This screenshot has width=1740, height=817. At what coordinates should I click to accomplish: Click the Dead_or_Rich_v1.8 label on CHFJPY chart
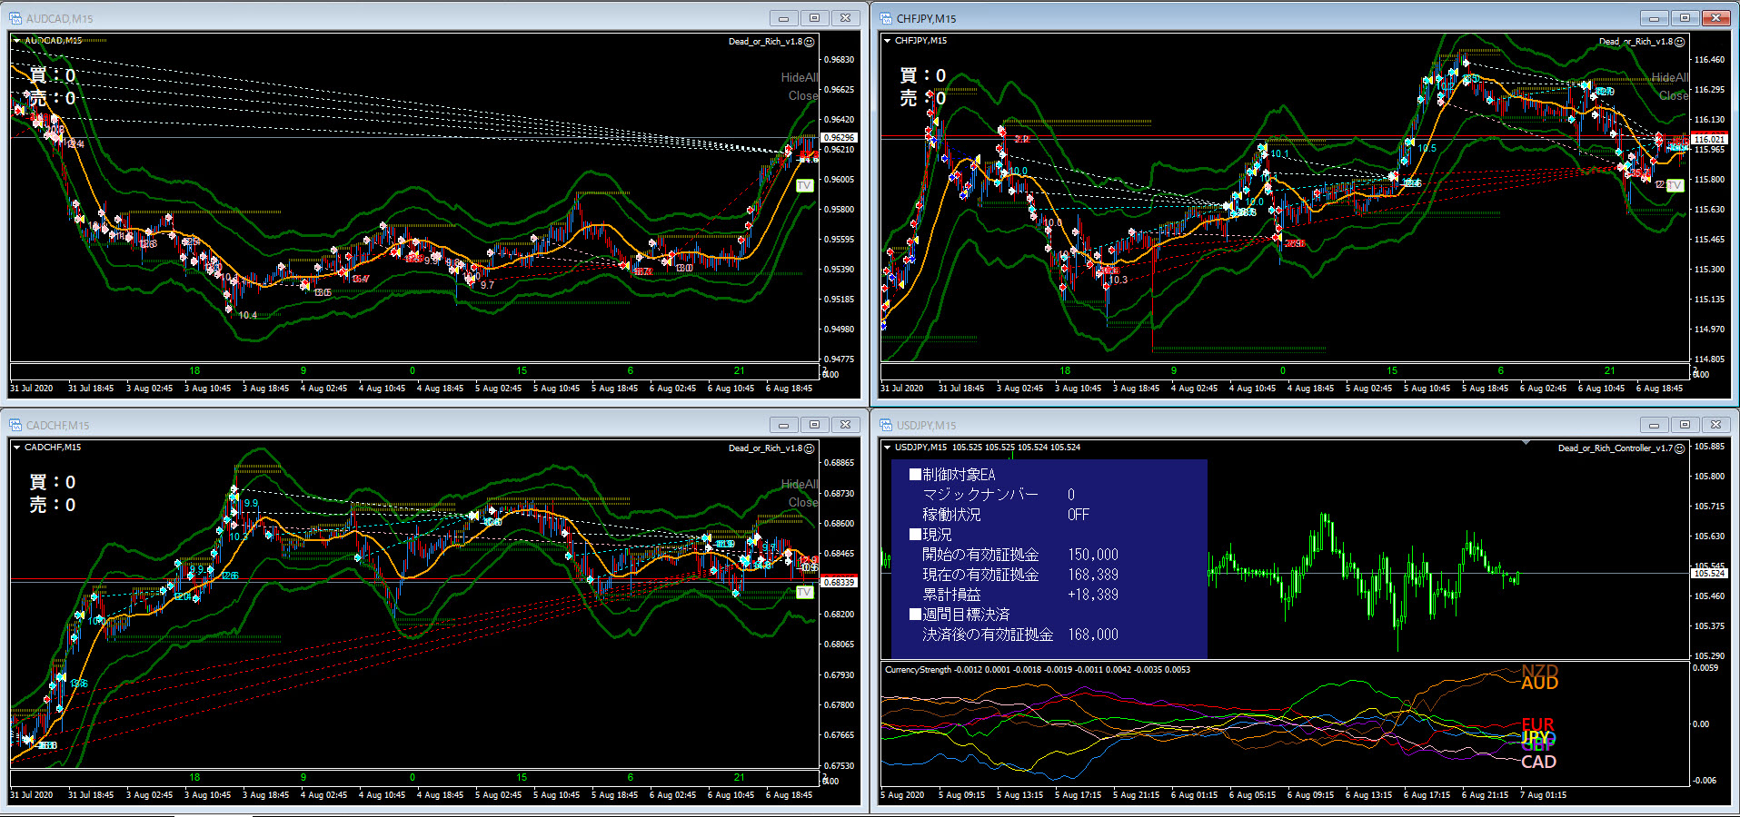1636,42
